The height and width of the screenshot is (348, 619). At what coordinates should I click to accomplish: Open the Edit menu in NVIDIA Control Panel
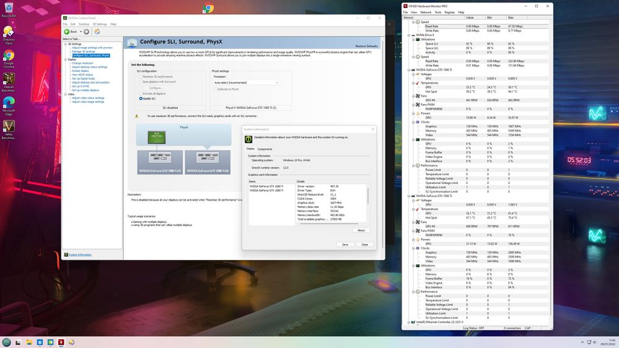tap(73, 24)
